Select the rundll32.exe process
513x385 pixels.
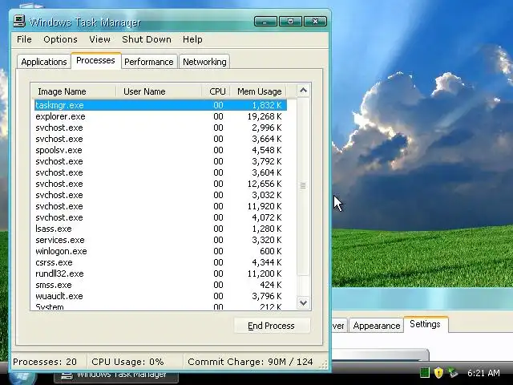(x=160, y=274)
